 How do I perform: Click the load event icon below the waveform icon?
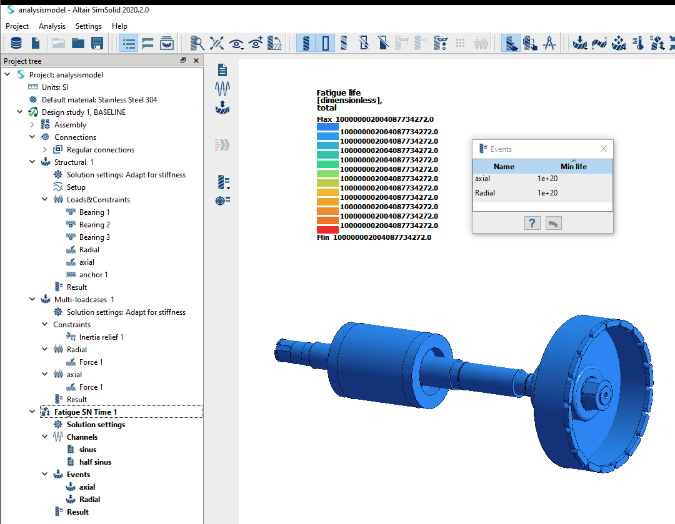pos(222,107)
